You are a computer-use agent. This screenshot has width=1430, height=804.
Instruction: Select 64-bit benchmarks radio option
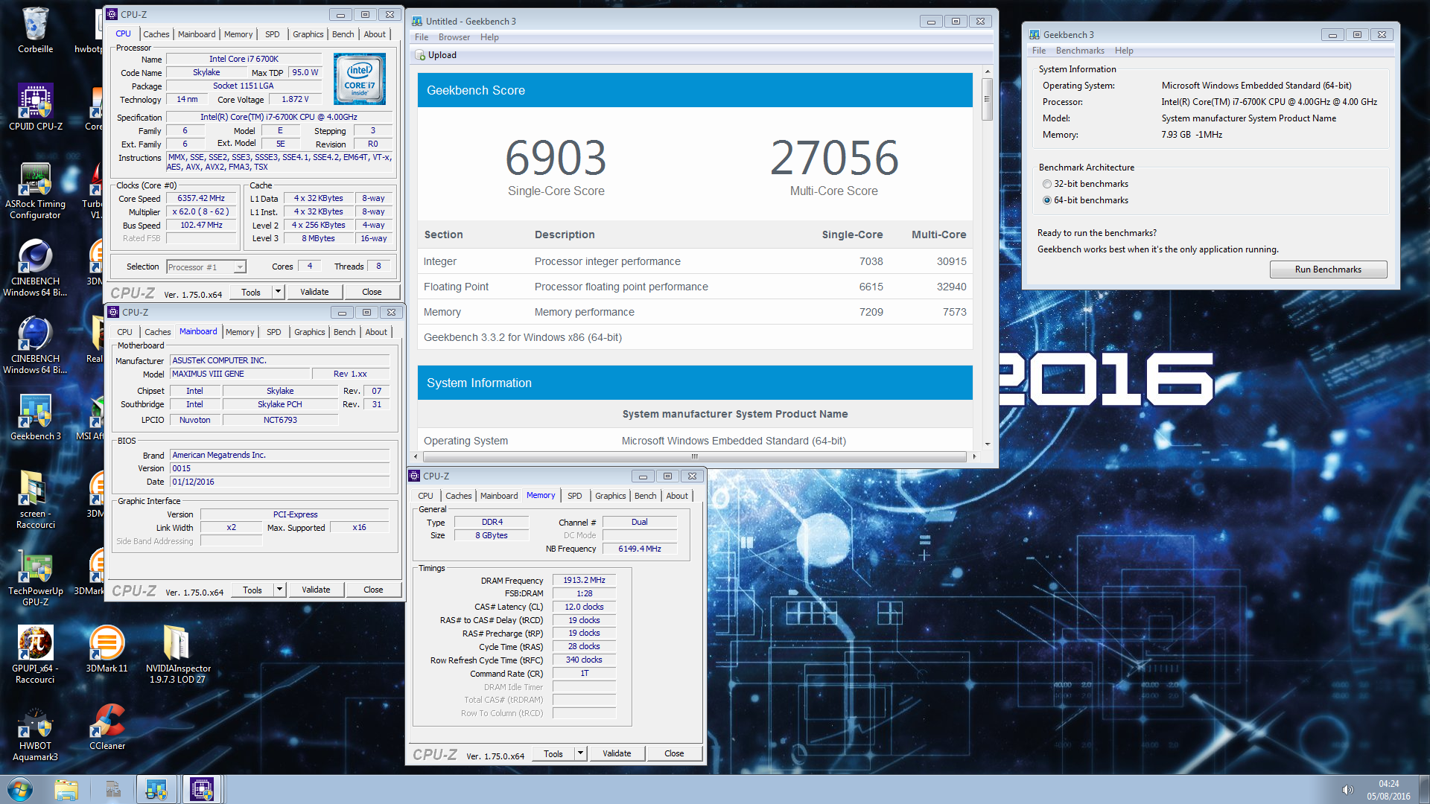coord(1047,200)
